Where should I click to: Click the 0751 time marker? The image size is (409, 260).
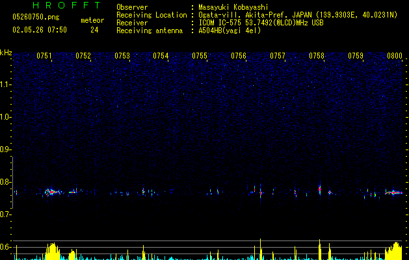tap(44, 56)
